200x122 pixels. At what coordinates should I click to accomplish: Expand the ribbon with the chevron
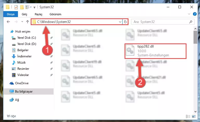pyautogui.click(x=189, y=14)
